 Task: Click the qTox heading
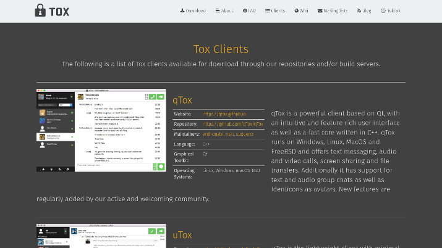[182, 100]
